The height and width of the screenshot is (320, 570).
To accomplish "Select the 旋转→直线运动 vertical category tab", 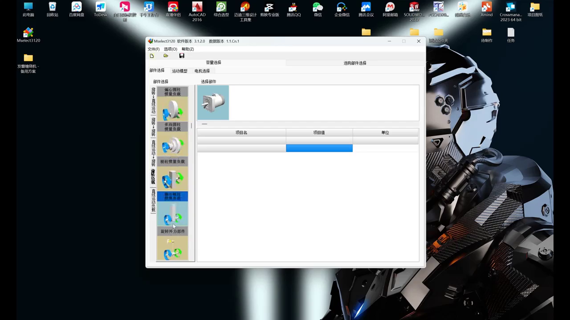I will (x=153, y=101).
